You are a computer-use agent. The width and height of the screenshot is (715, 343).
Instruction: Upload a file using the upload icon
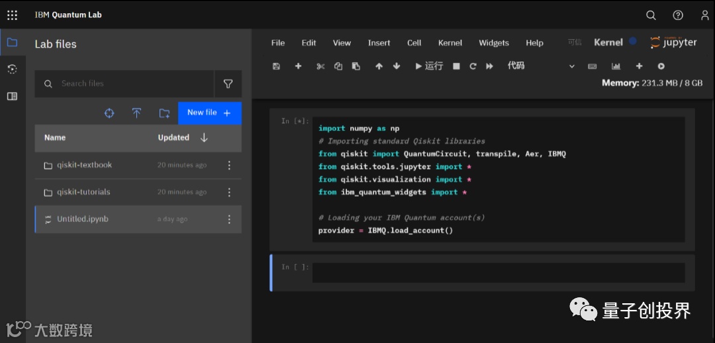(x=136, y=113)
